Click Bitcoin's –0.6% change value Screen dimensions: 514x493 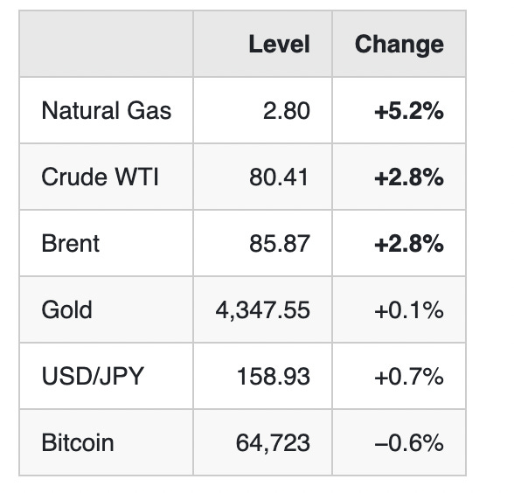[409, 443]
